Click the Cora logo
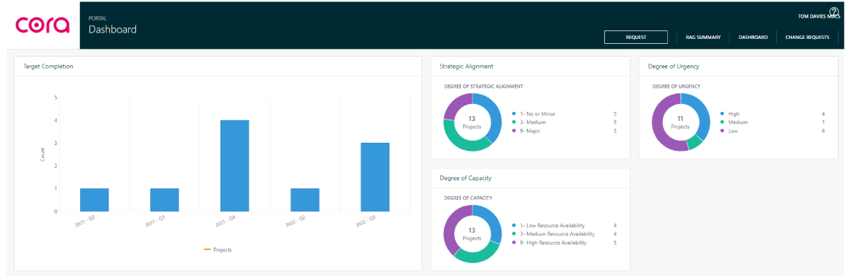Screen dimensions: 850x276 [42, 25]
